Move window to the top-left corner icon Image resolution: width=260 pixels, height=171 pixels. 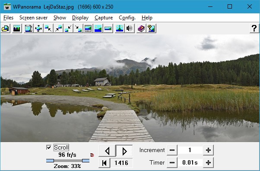(48, 28)
